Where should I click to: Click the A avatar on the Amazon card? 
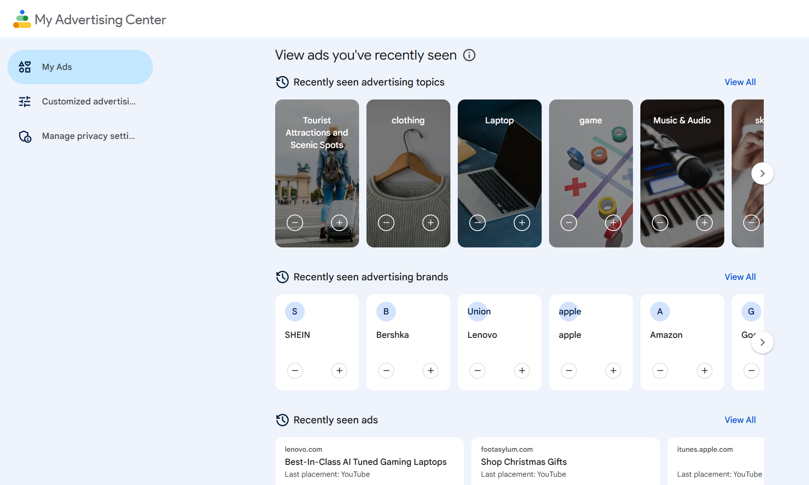point(660,312)
